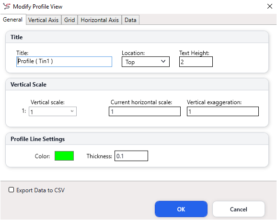
Task: Open the green profile line color swatch
Action: [64, 156]
